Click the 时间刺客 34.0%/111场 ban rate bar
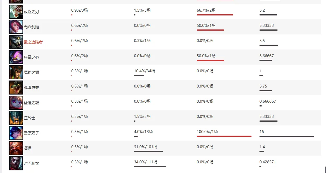 [150, 167]
